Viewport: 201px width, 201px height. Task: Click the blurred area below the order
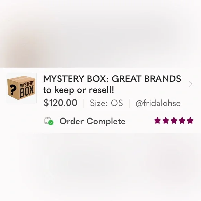click(101, 167)
